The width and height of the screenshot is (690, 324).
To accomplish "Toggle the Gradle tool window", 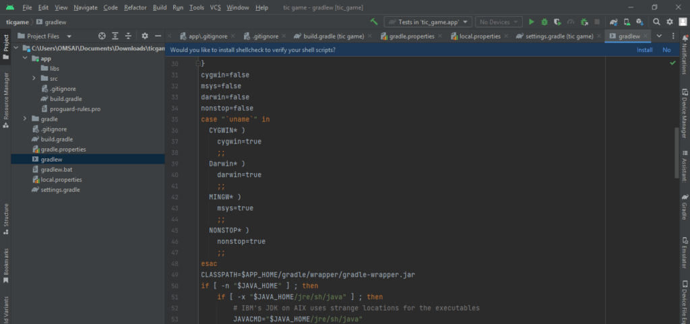I will coord(684,207).
